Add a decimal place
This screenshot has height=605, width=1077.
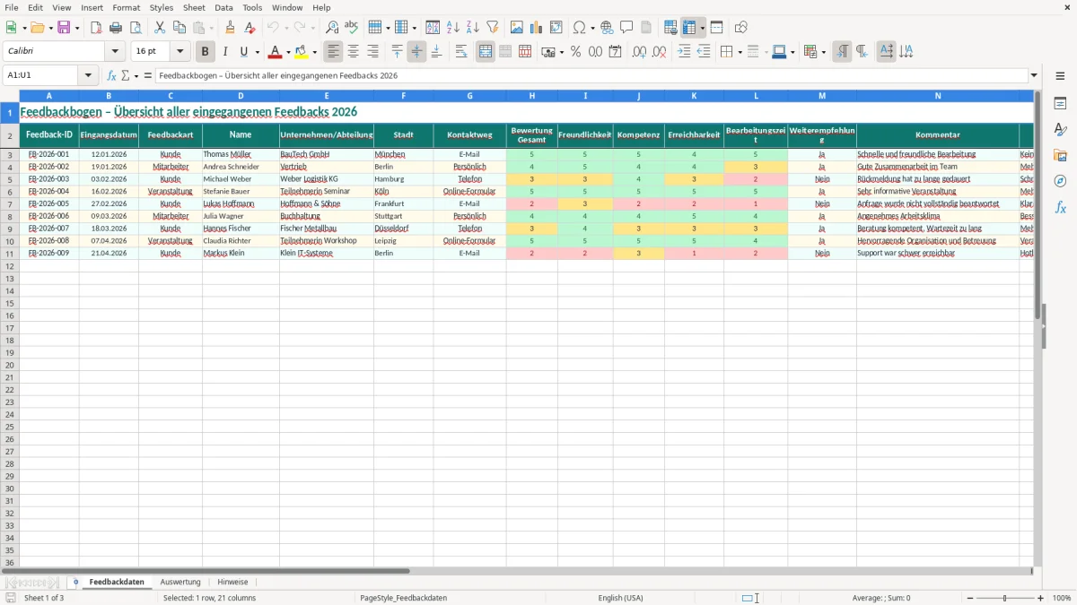pos(640,52)
